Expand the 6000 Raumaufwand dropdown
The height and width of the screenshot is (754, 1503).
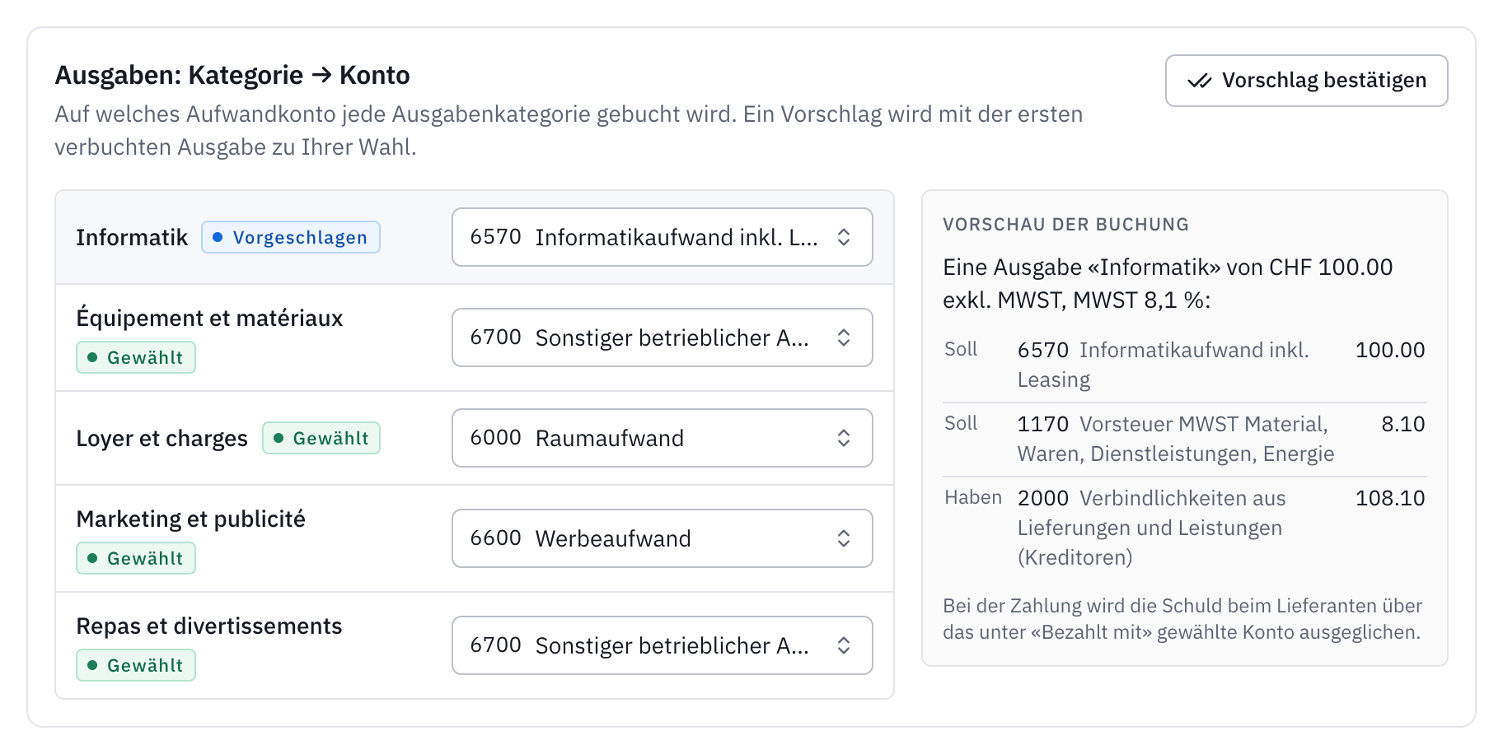pyautogui.click(x=662, y=438)
